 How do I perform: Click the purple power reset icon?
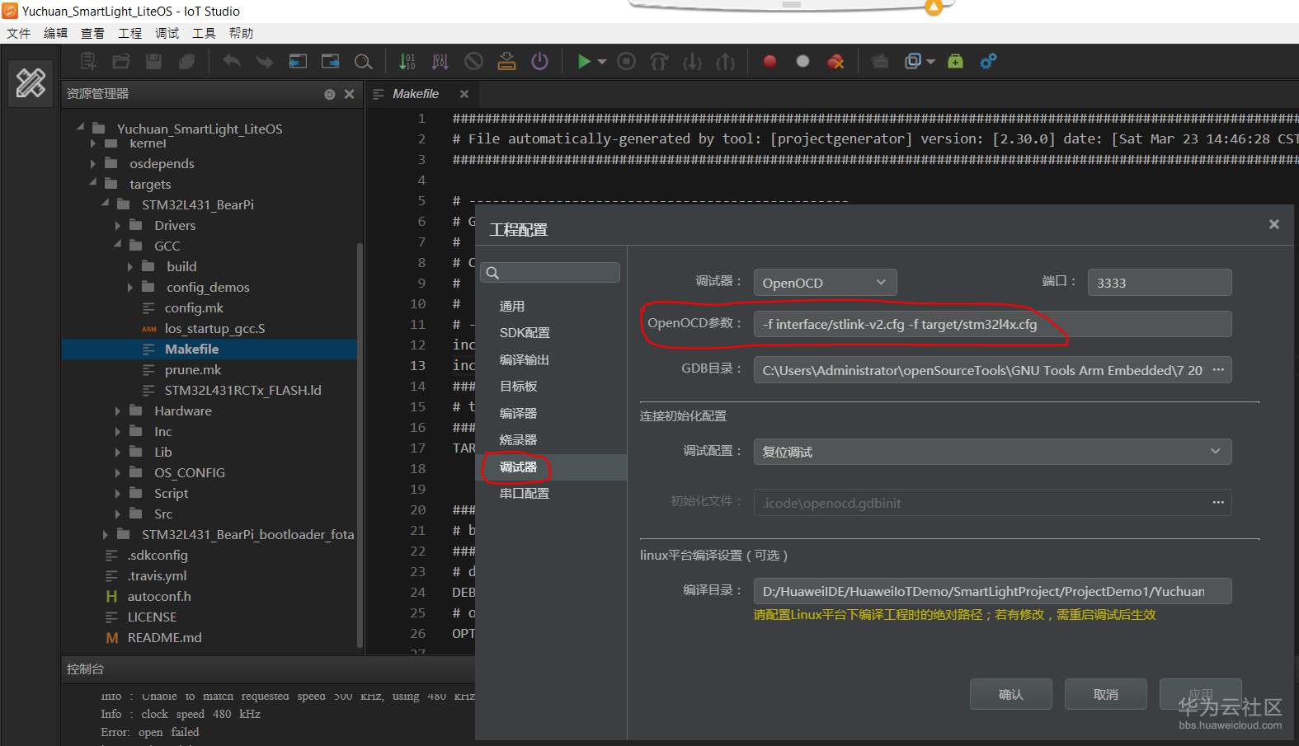point(539,61)
